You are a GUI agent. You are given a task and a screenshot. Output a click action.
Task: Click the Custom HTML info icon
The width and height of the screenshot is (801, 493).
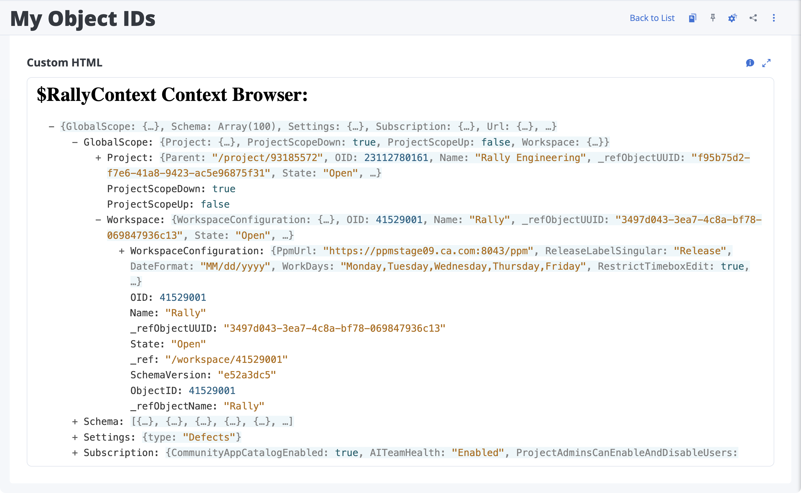(x=750, y=63)
